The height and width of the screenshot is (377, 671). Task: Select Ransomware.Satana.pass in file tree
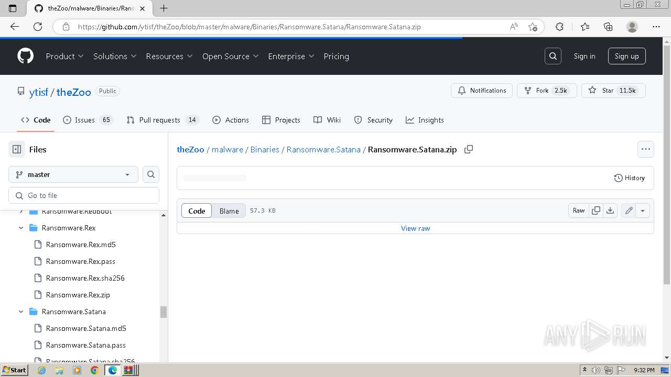point(86,345)
